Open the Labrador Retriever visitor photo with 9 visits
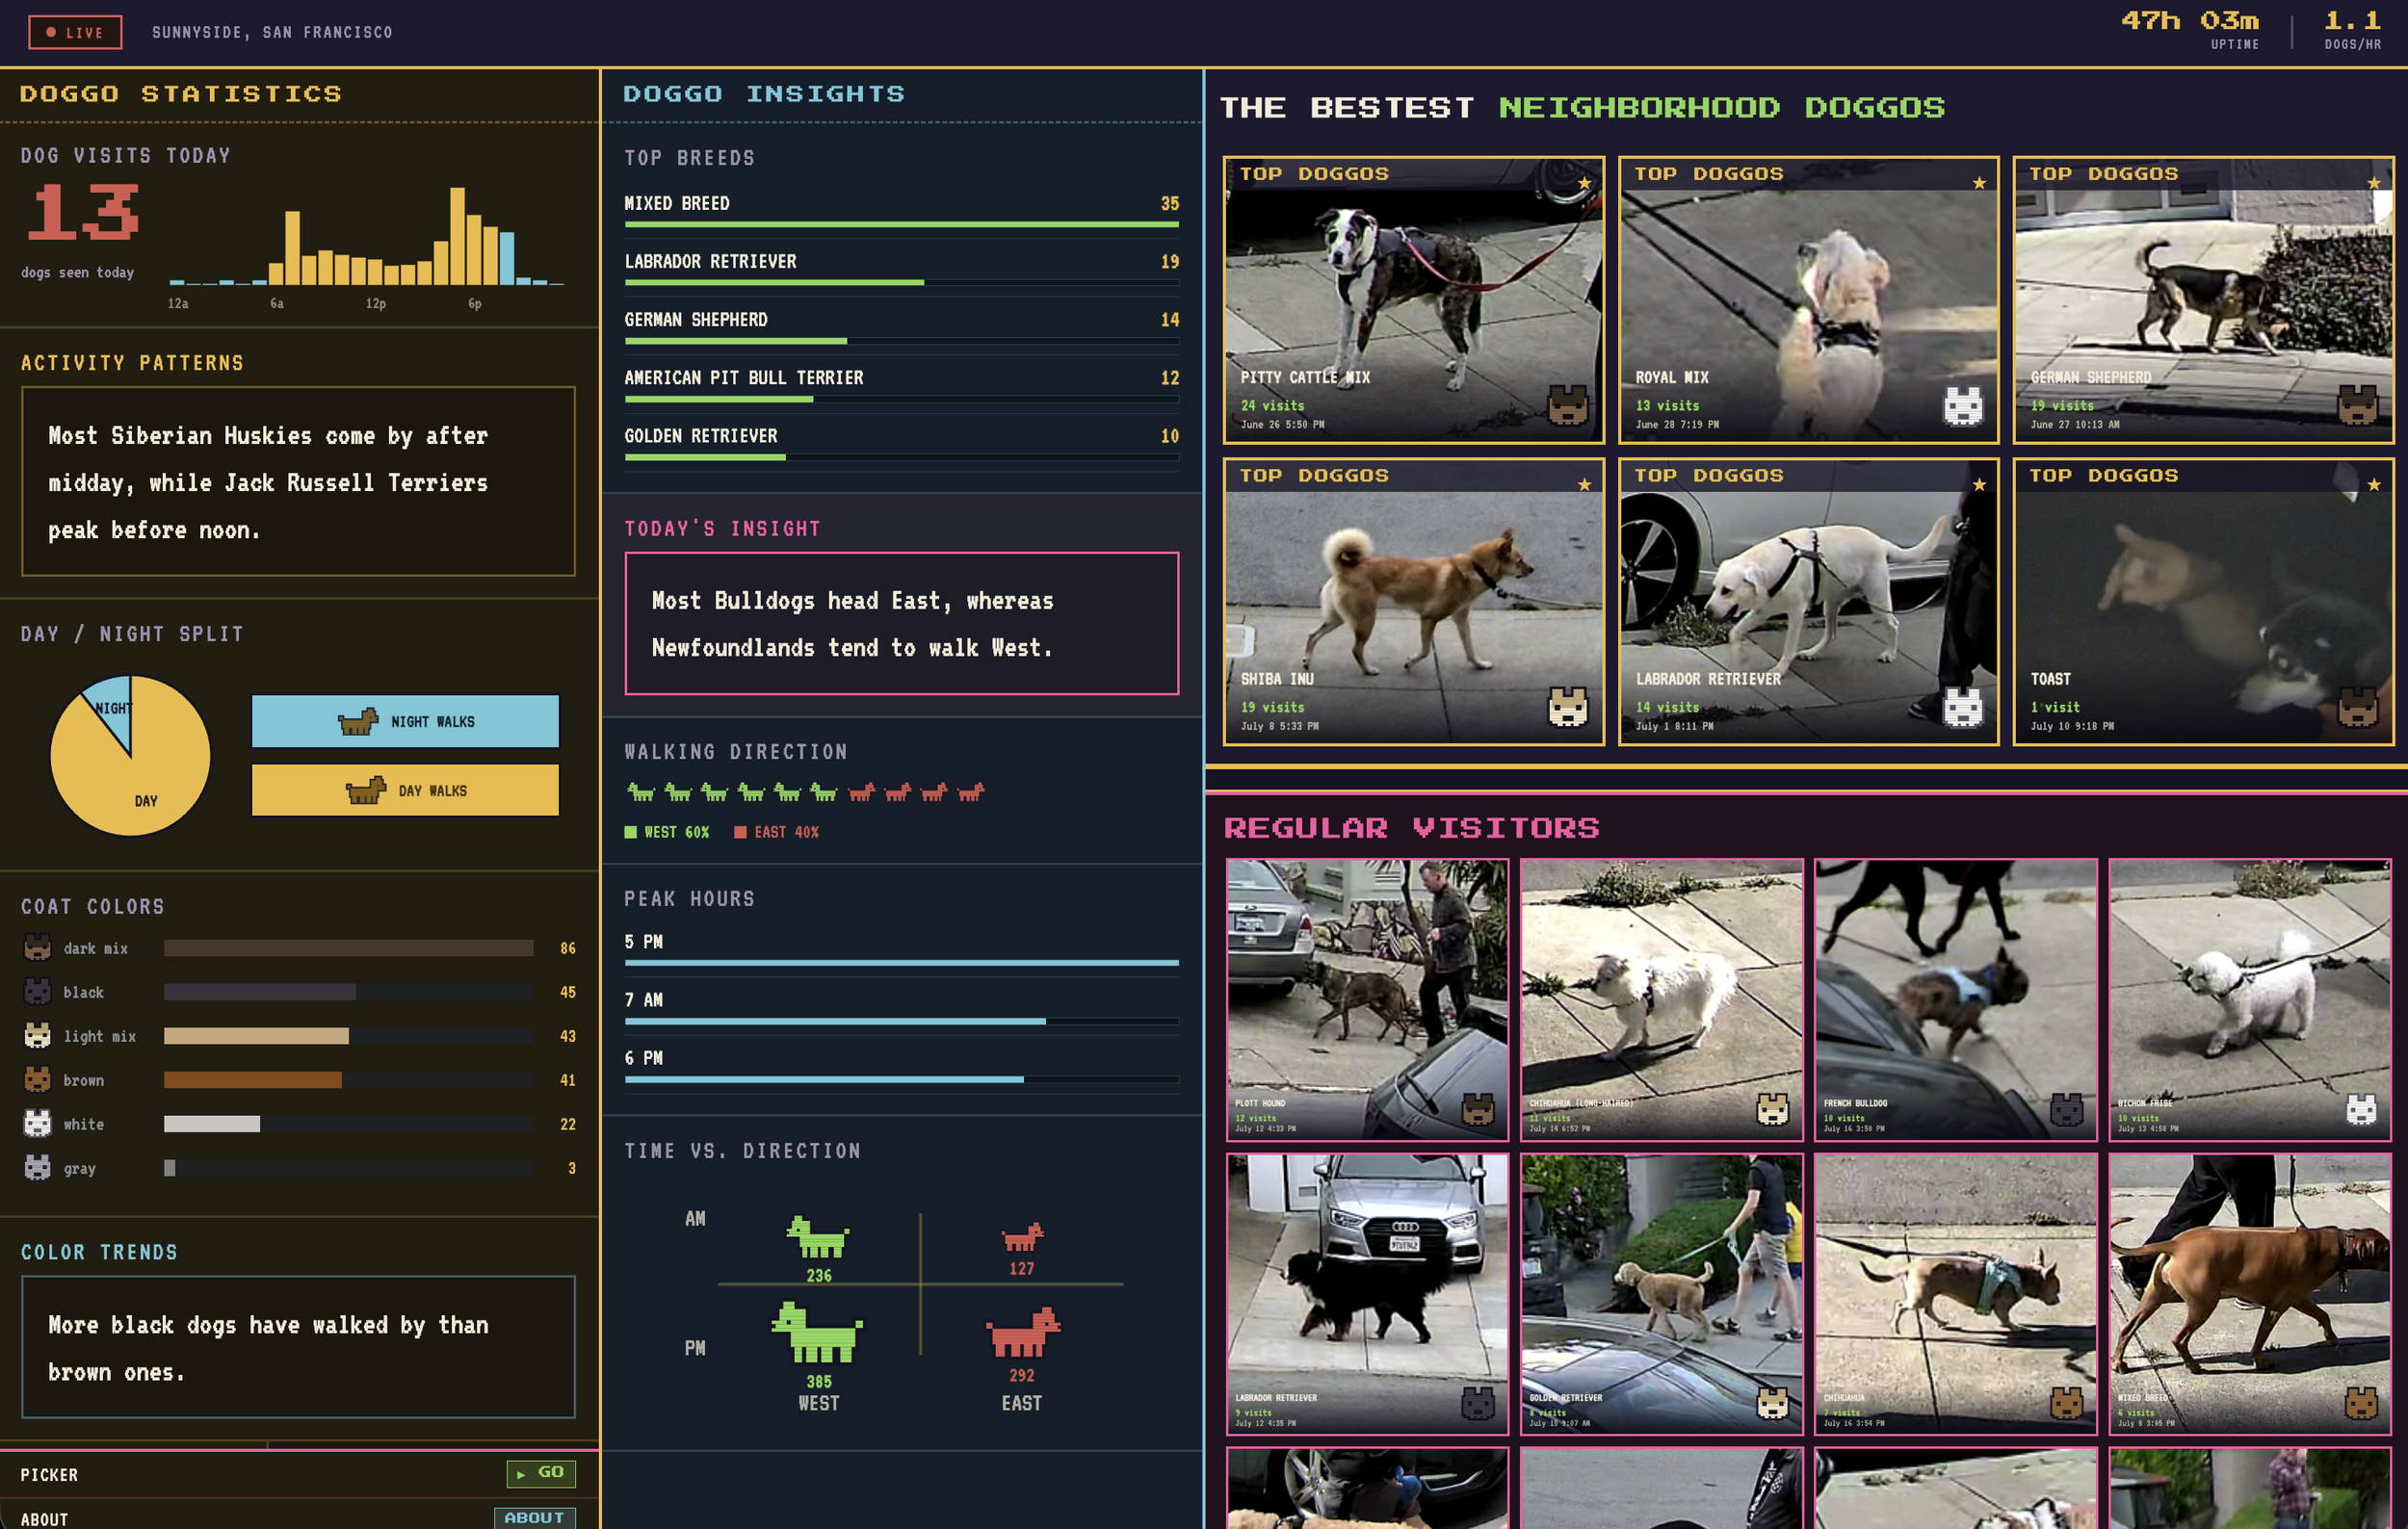2408x1529 pixels. coord(1367,1294)
